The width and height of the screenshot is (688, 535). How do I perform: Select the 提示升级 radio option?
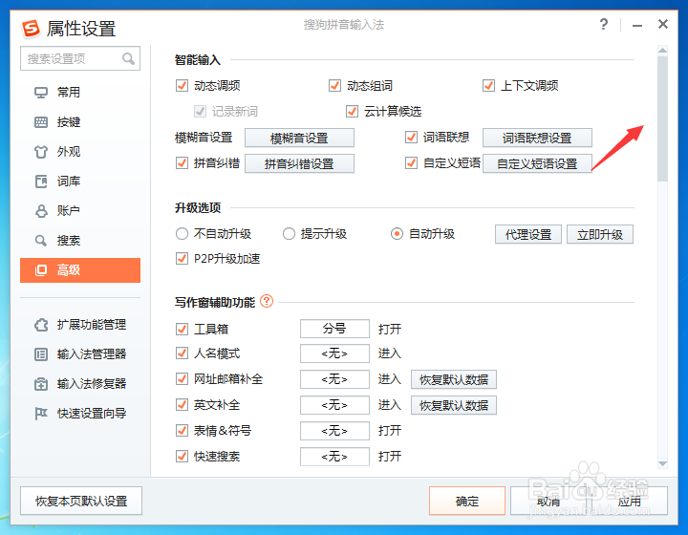click(x=289, y=234)
